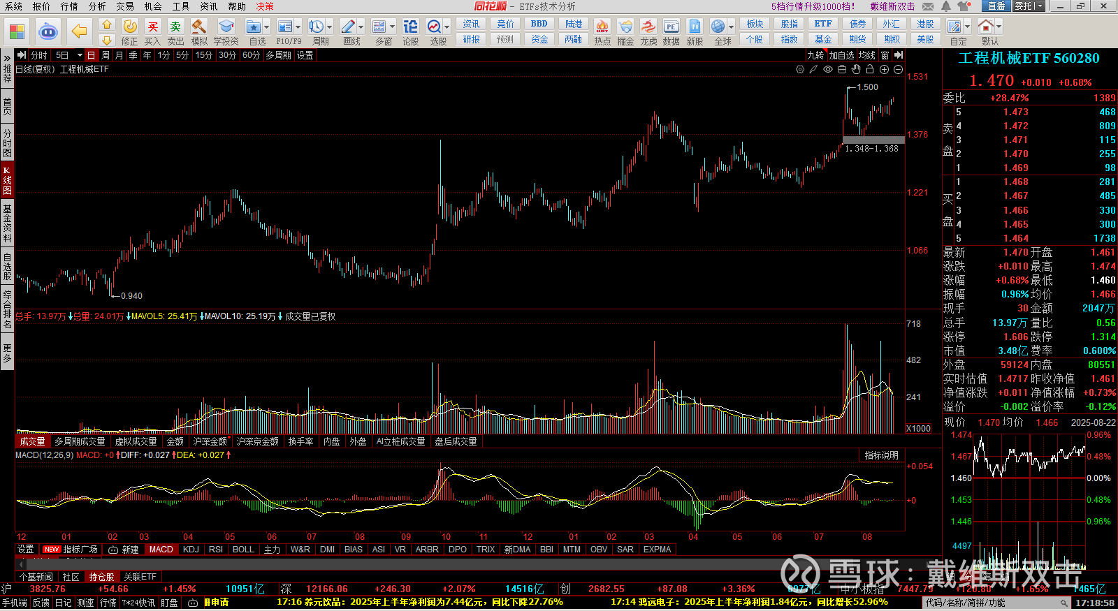Click the 决策 menu link
Screen dimensions: 1118x611
coord(265,6)
